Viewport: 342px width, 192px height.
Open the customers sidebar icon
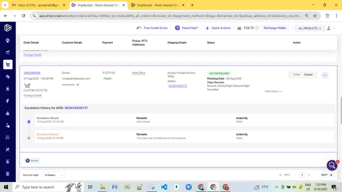tap(8, 125)
